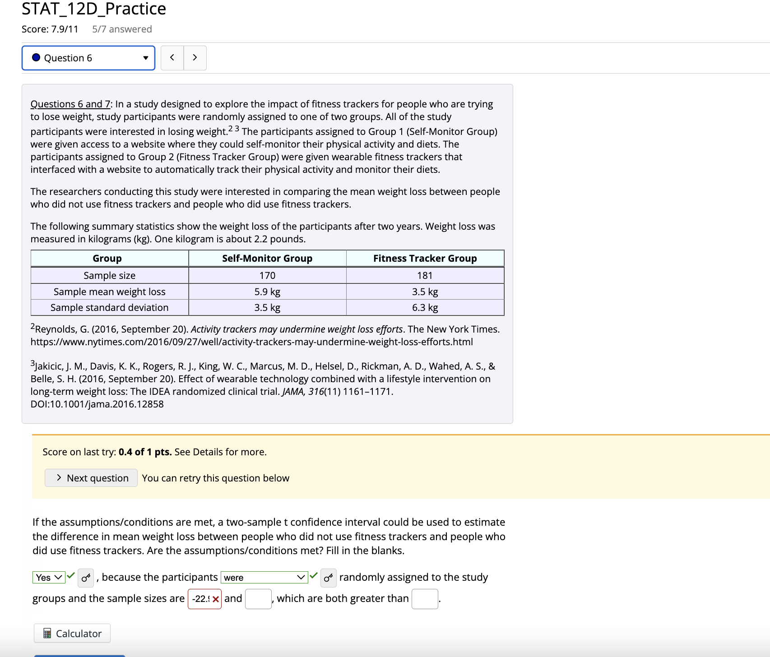This screenshot has width=770, height=657.
Task: Click the empty blank after the word and
Action: (258, 599)
